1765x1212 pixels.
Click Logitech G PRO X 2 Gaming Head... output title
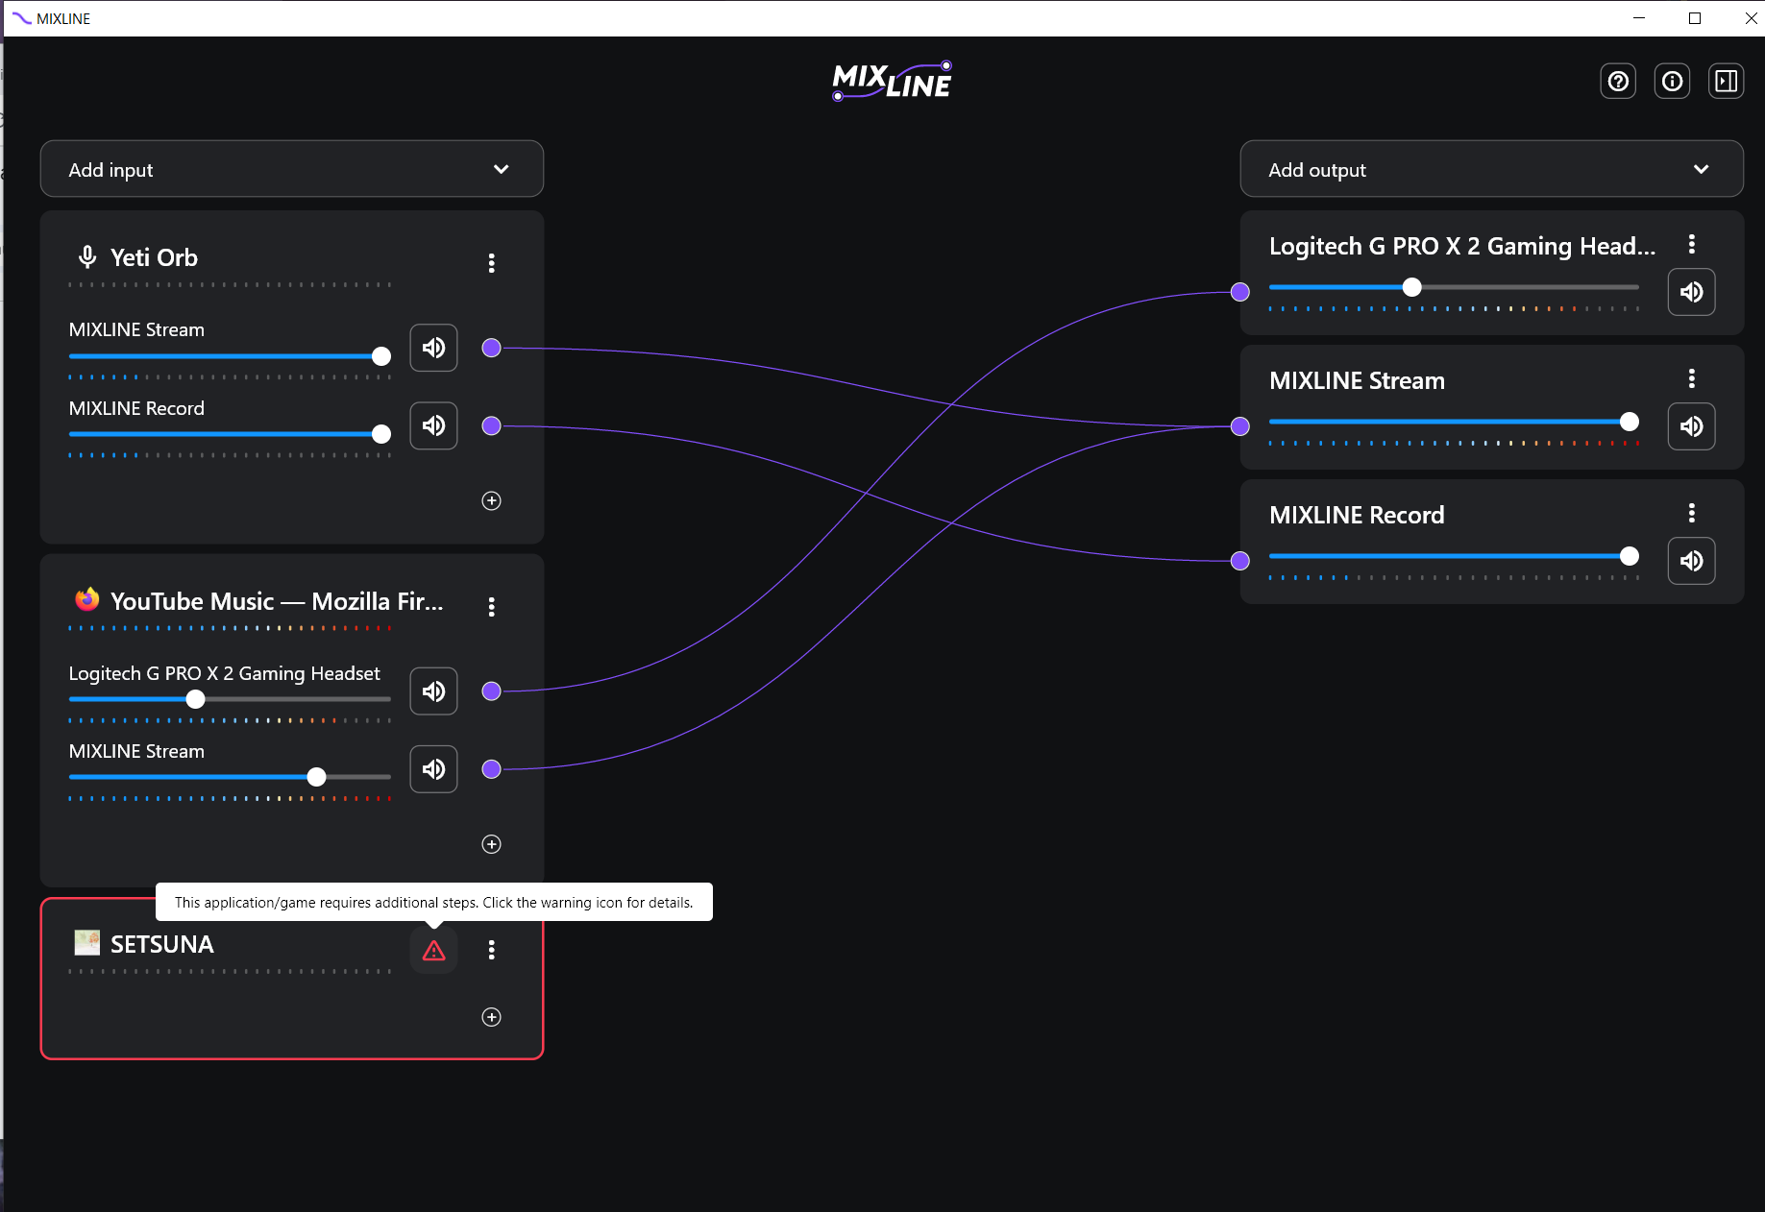tap(1462, 246)
